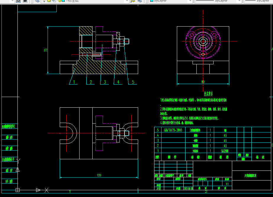This screenshot has width=273, height=197.
Task: Select technical requirement line 2 text
Action: coord(193,111)
